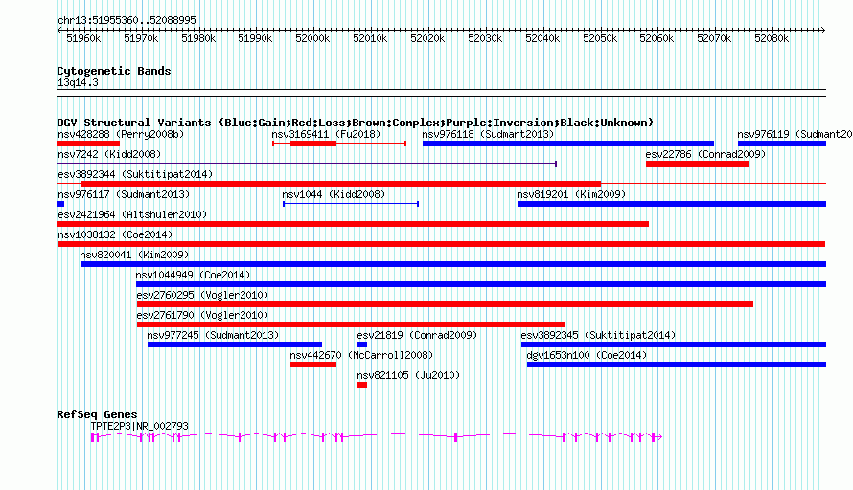Click nsv442670 (McCarroll2008) label
The width and height of the screenshot is (853, 490).
(x=361, y=355)
